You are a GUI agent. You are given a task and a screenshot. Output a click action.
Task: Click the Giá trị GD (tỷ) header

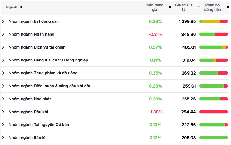click(x=184, y=7)
